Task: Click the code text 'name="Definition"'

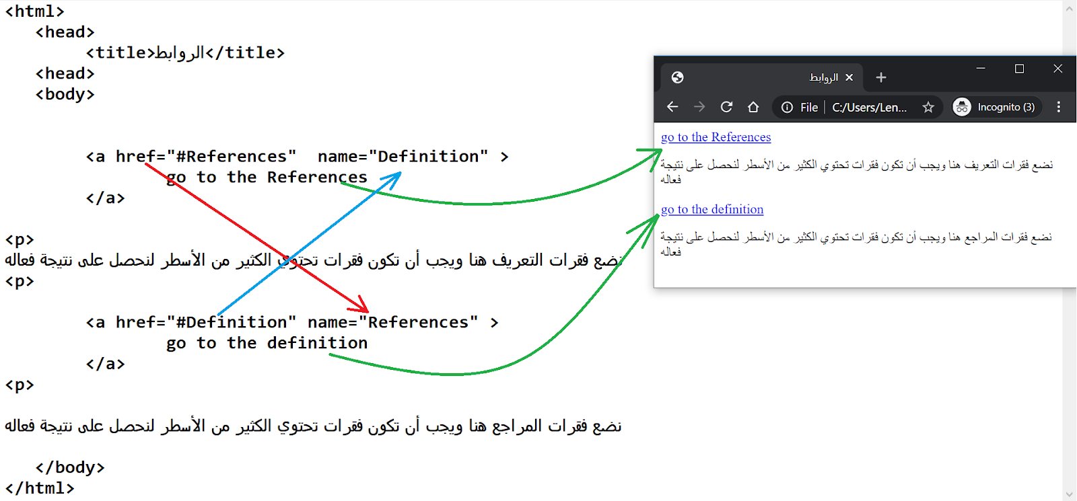Action: click(403, 157)
